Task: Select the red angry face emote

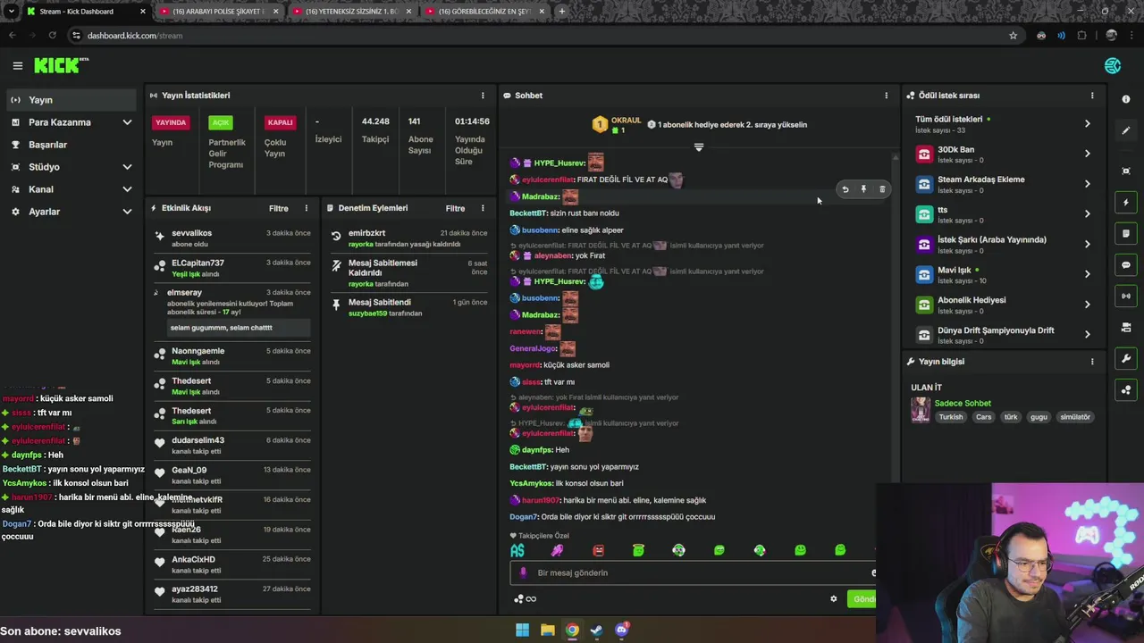Action: [598, 551]
